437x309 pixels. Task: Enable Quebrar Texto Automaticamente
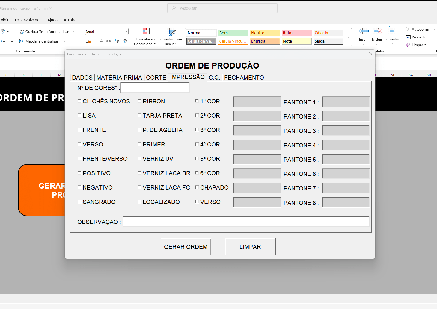pos(49,31)
